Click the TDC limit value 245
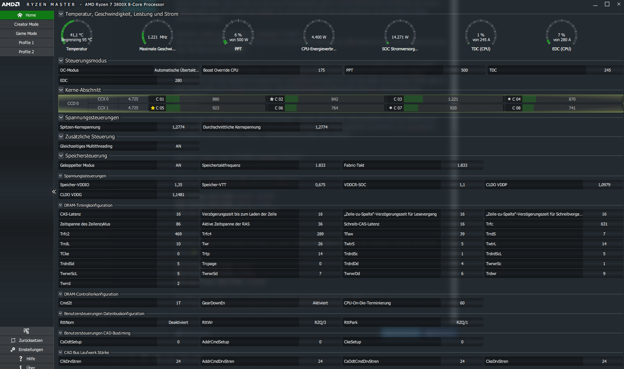 [607, 70]
